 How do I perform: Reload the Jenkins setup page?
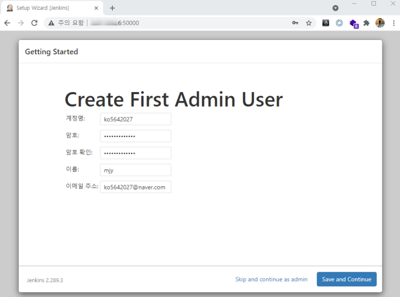(x=34, y=23)
